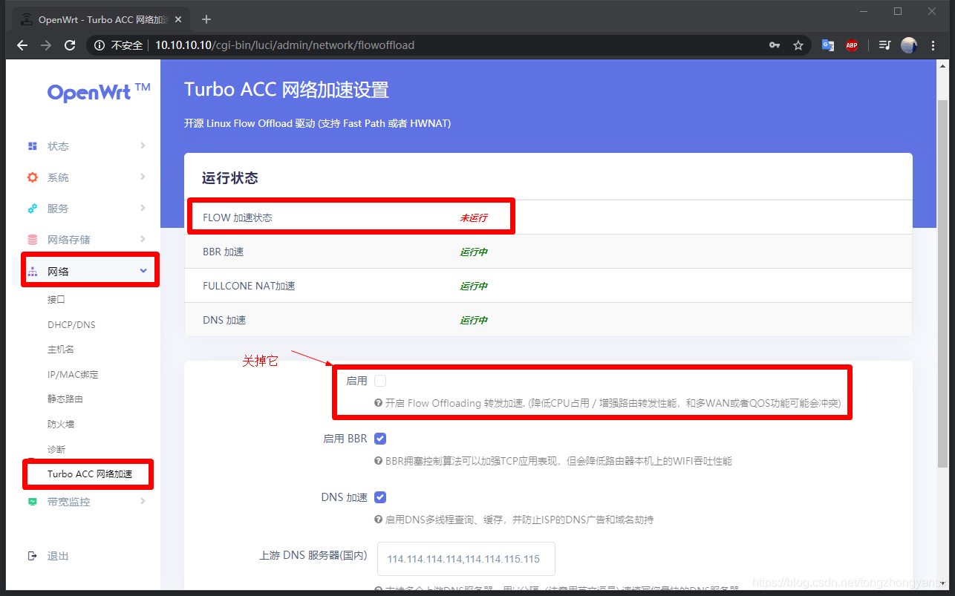Click the page vertical scrollbar
This screenshot has width=955, height=596.
[943, 282]
